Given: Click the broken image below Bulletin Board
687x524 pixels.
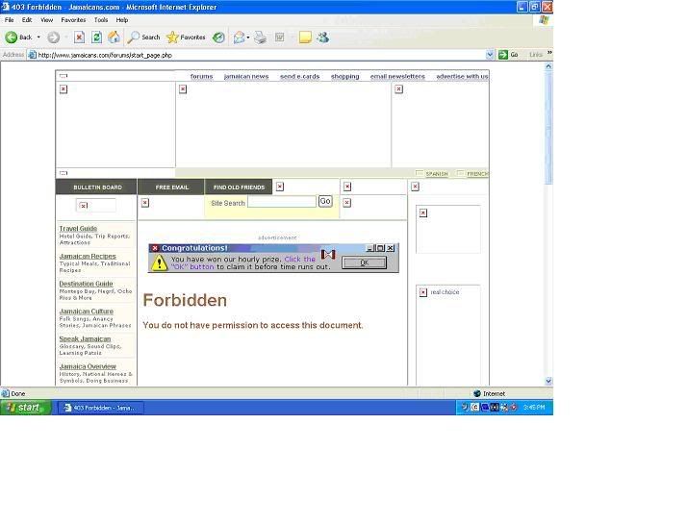Looking at the screenshot, I should click(84, 206).
